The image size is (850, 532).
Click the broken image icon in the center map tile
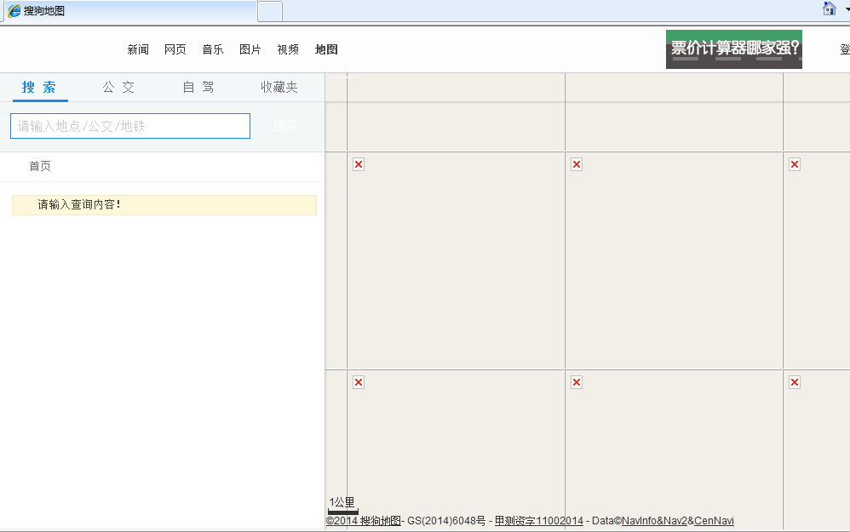tap(576, 163)
